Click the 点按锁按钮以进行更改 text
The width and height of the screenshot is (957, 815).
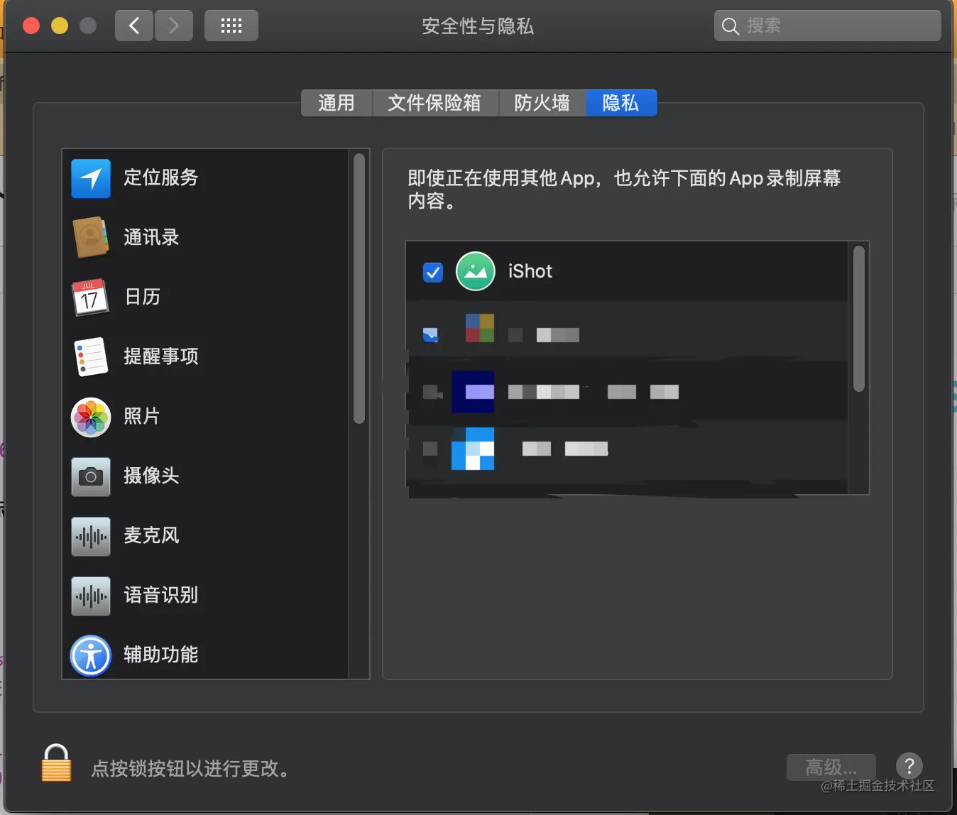(192, 769)
